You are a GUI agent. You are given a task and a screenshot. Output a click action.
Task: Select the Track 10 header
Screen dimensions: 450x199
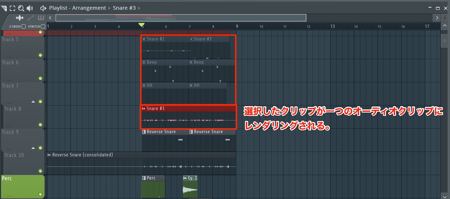coord(24,163)
